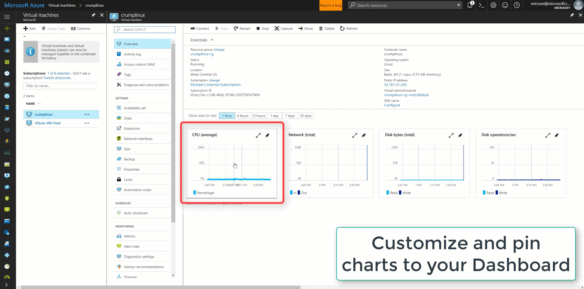
Task: Select the 30 days time range
Action: [x=306, y=116]
